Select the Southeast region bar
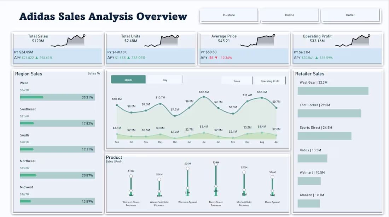 [x=58, y=123]
